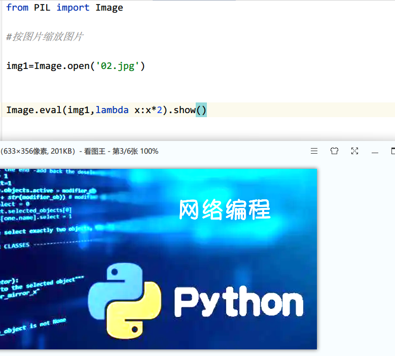Click the image viewer title text
395x356 pixels.
[79, 151]
